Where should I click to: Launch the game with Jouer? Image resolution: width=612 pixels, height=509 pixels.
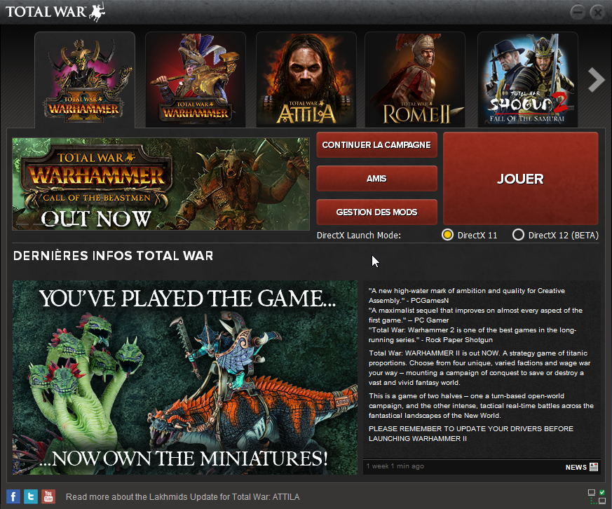[520, 178]
